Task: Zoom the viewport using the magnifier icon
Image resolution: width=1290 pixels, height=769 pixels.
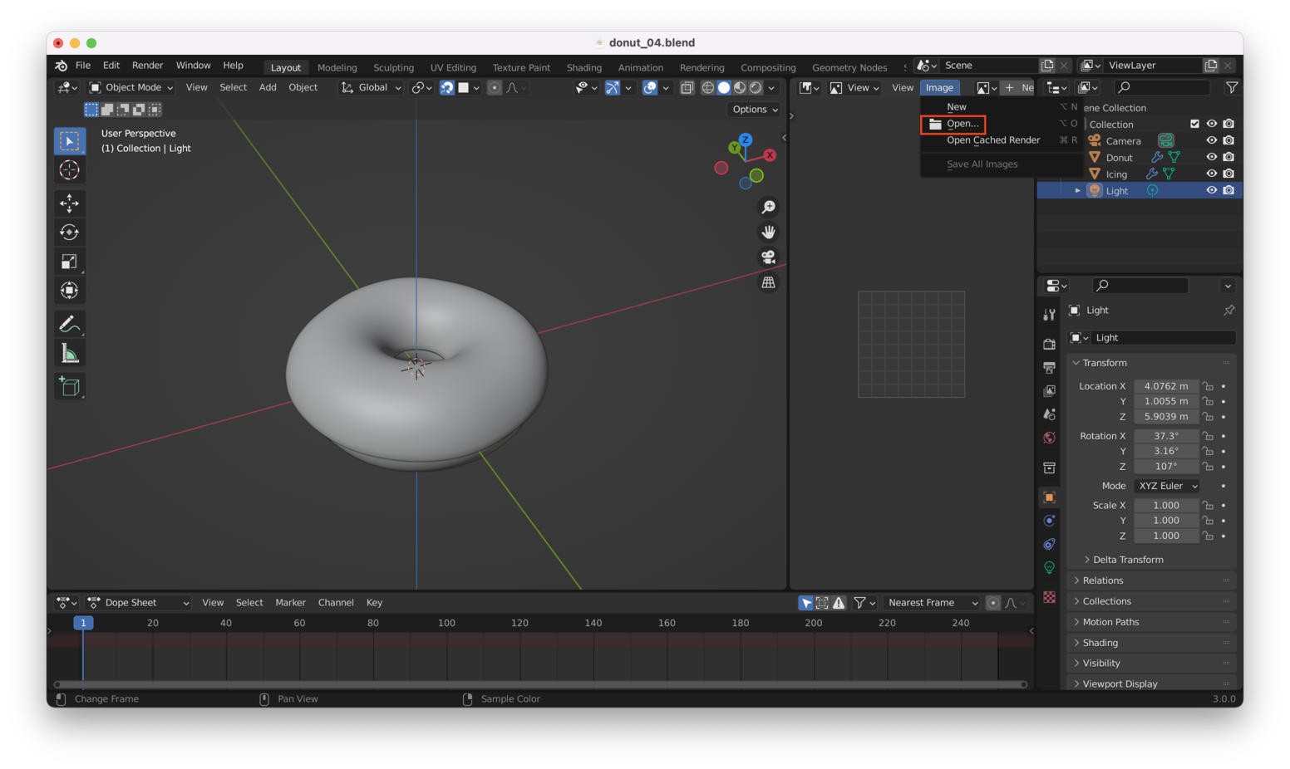Action: coord(768,206)
